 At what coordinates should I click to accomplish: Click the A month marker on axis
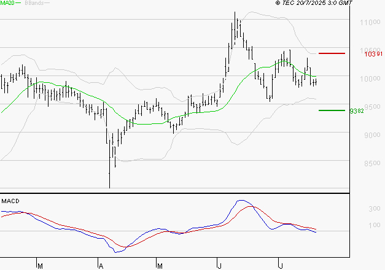[101, 266]
